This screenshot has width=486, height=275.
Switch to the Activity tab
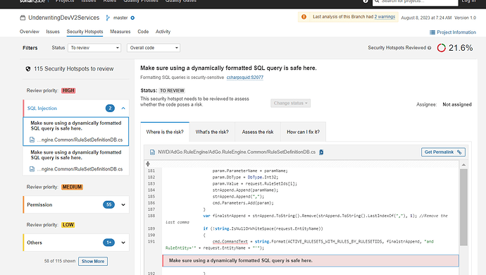pos(163,32)
